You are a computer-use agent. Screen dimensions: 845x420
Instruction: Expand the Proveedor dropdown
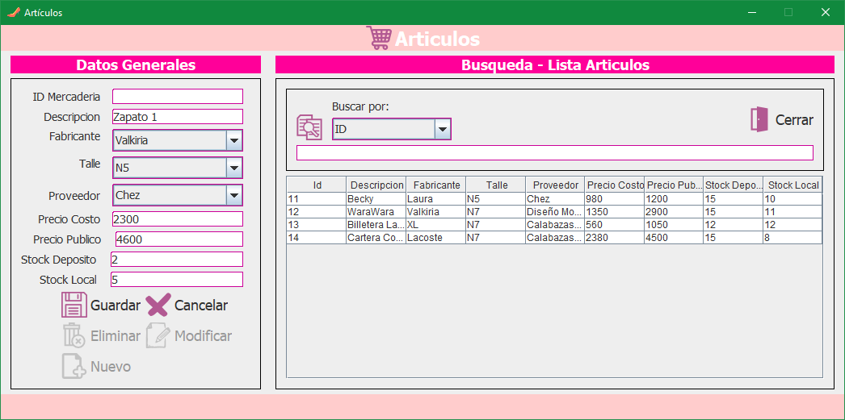(x=233, y=195)
